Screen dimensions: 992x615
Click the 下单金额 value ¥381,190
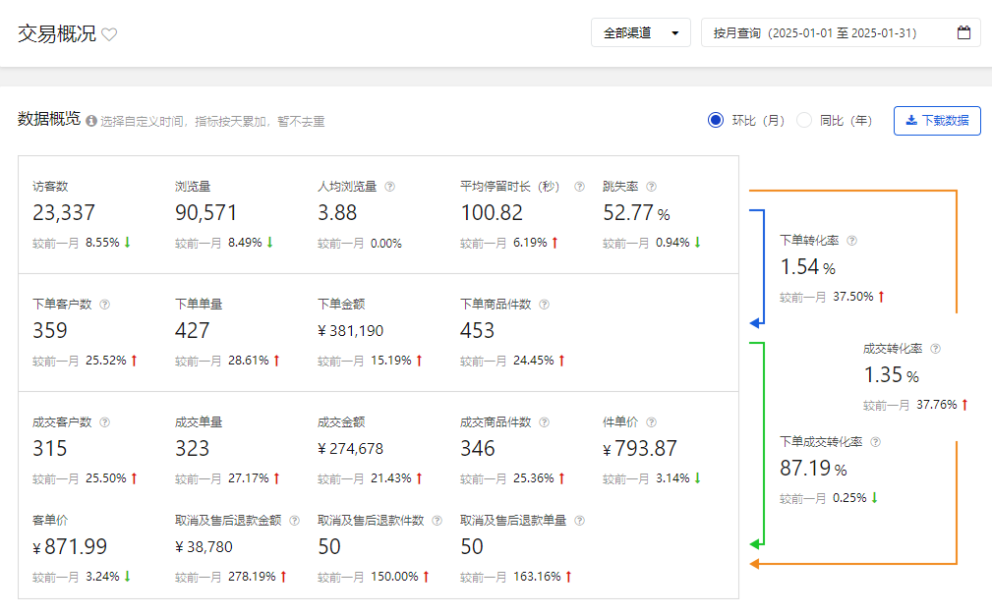click(350, 331)
